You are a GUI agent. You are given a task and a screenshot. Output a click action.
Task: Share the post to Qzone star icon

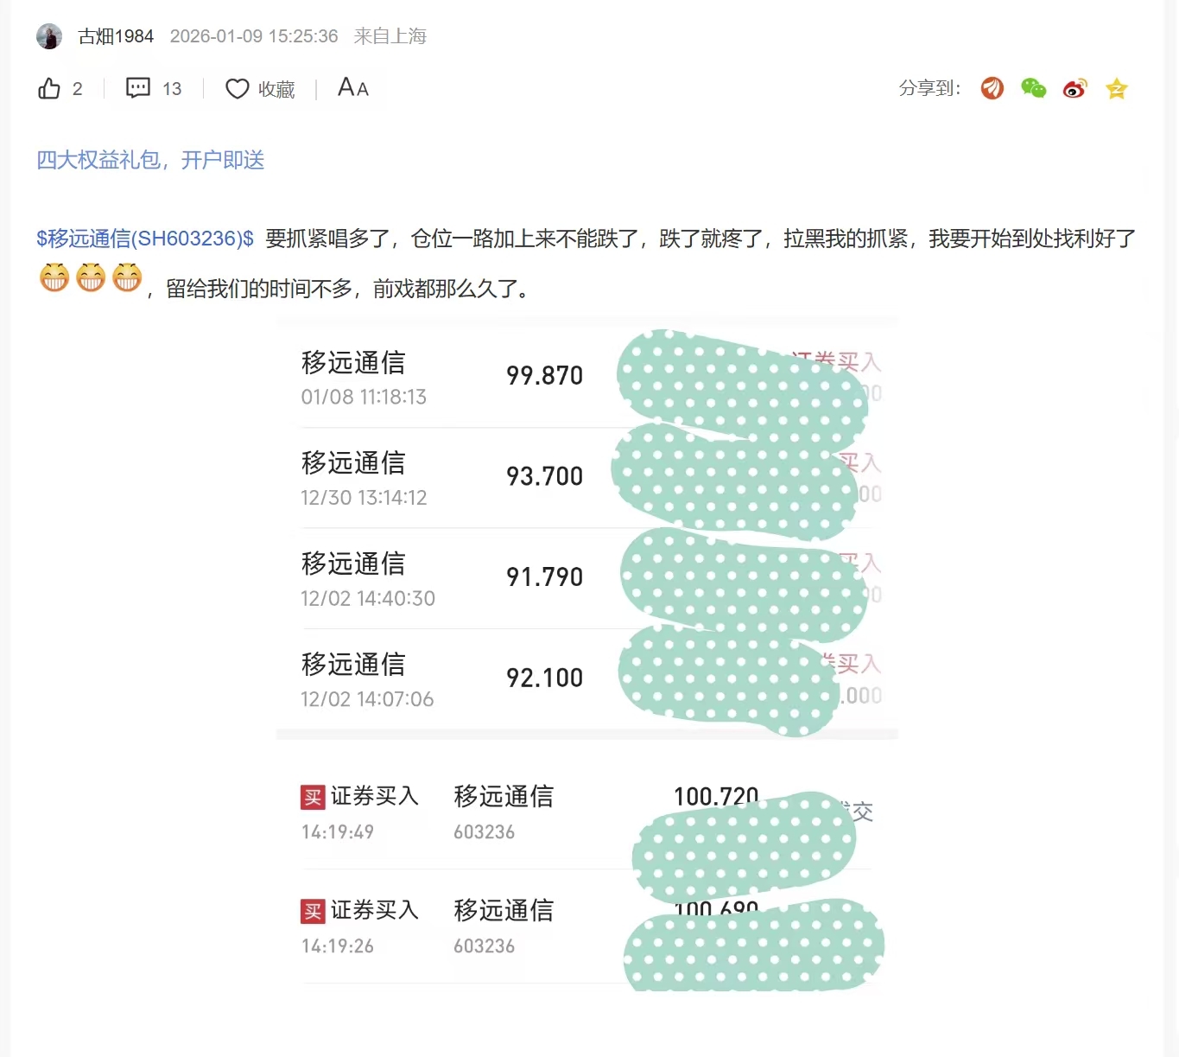[1117, 88]
